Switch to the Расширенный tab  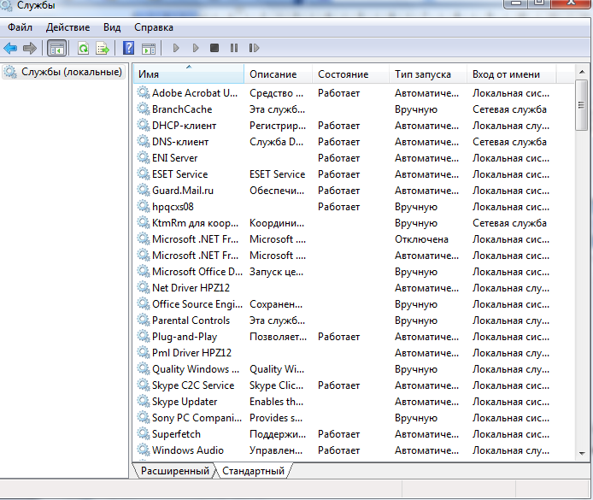(x=174, y=471)
